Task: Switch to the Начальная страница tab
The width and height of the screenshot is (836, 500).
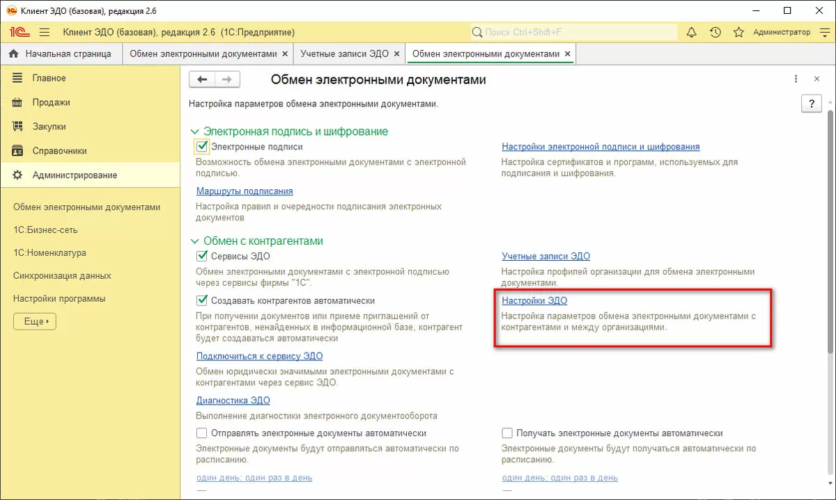Action: (x=61, y=54)
